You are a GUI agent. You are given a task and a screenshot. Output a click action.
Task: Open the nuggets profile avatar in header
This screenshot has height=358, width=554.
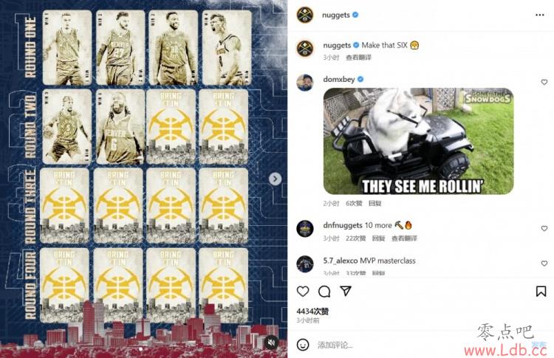[x=305, y=16]
